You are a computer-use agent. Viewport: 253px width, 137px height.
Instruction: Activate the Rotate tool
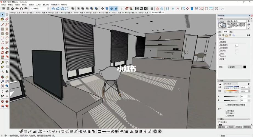point(2,53)
